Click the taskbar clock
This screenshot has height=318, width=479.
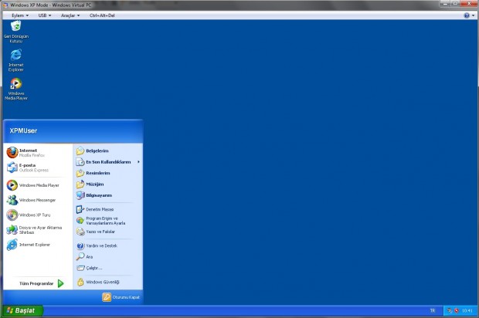click(x=467, y=311)
